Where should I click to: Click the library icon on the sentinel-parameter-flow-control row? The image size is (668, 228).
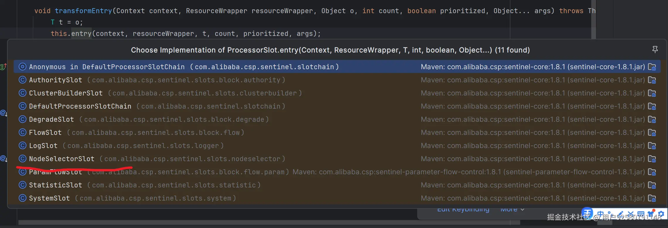tap(652, 172)
